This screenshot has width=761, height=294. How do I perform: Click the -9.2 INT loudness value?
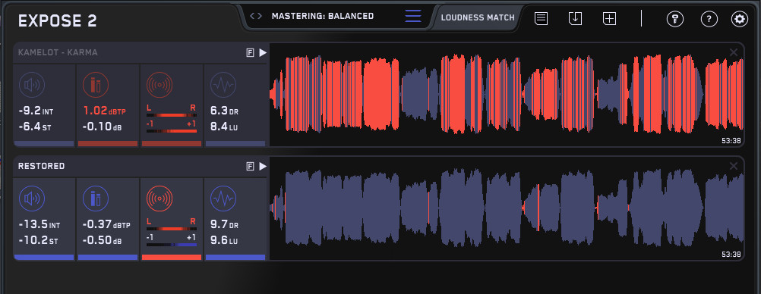[36, 111]
